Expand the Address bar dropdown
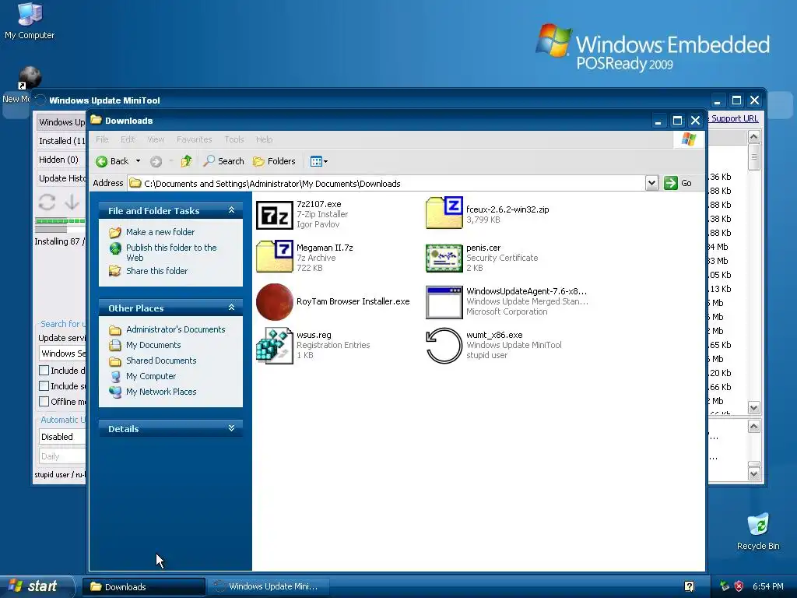The height and width of the screenshot is (598, 797). point(651,183)
